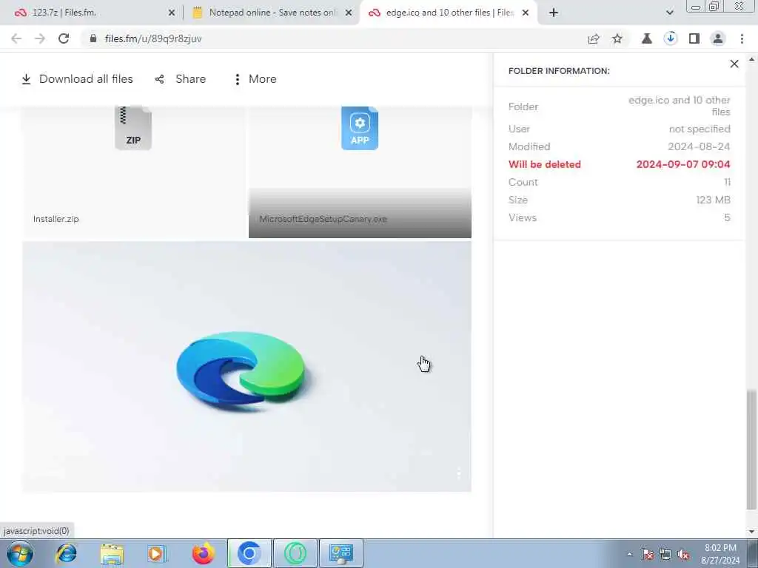Select MicrosoftEdgeSetupCanary.exe file name
Image resolution: width=758 pixels, height=568 pixels.
coord(323,219)
